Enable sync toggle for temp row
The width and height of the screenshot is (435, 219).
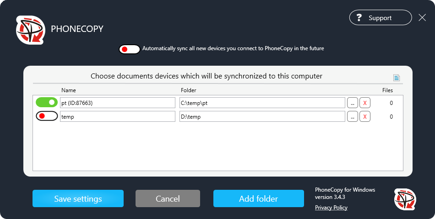[47, 116]
